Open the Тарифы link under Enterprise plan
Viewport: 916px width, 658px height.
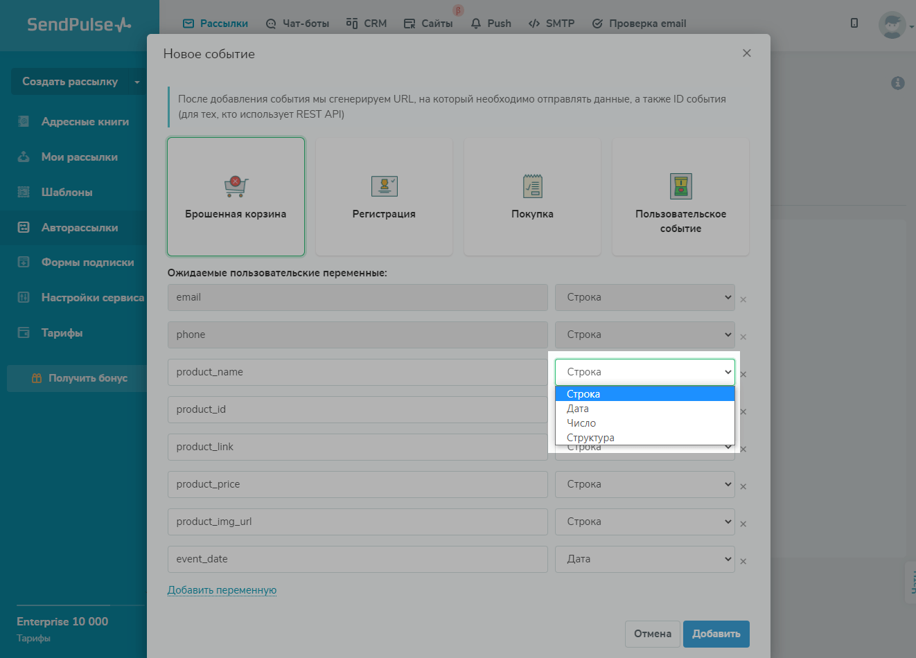[x=33, y=638]
